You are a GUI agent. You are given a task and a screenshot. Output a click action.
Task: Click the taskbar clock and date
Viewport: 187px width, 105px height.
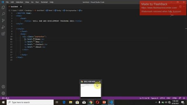click(x=175, y=102)
